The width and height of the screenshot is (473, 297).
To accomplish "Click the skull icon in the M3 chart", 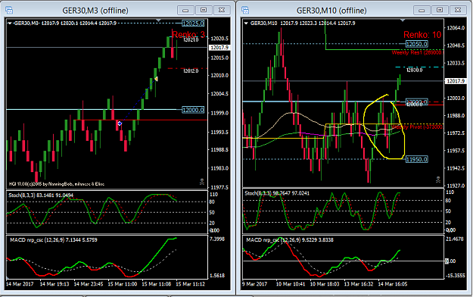I will [202, 182].
